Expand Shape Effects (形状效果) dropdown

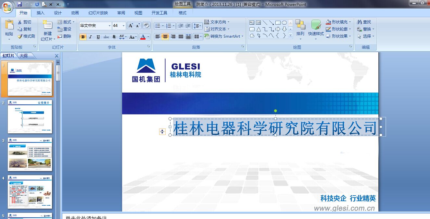coord(350,36)
